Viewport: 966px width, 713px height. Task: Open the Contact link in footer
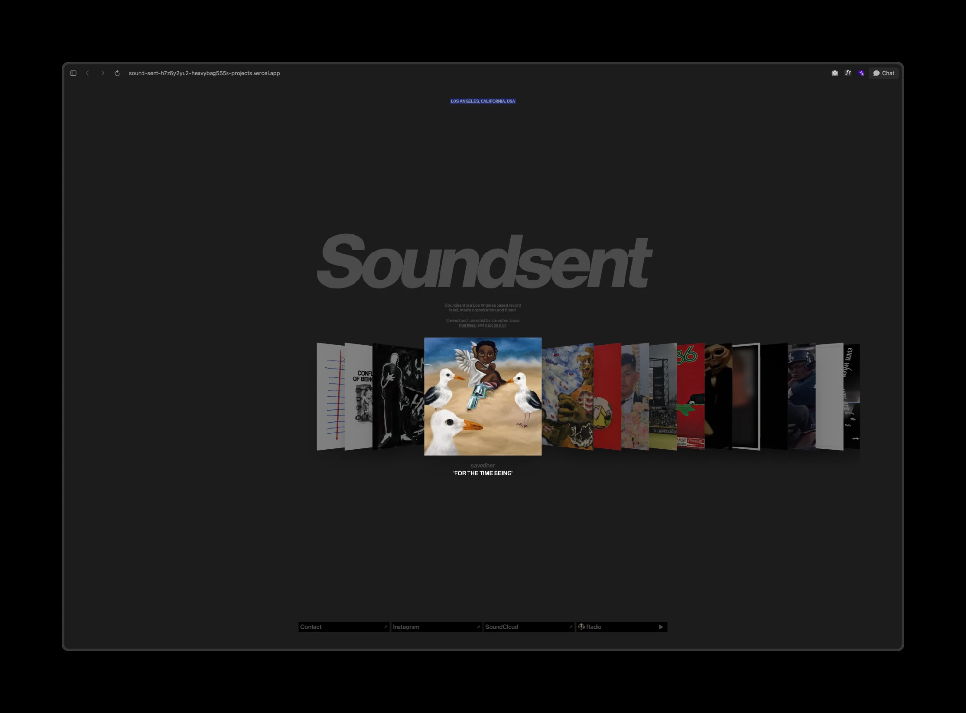point(344,627)
